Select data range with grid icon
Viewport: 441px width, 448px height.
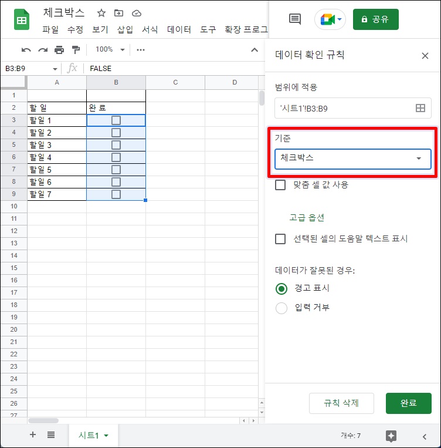420,108
